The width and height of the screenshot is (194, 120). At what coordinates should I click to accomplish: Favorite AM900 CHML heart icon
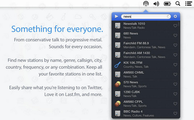175,74
